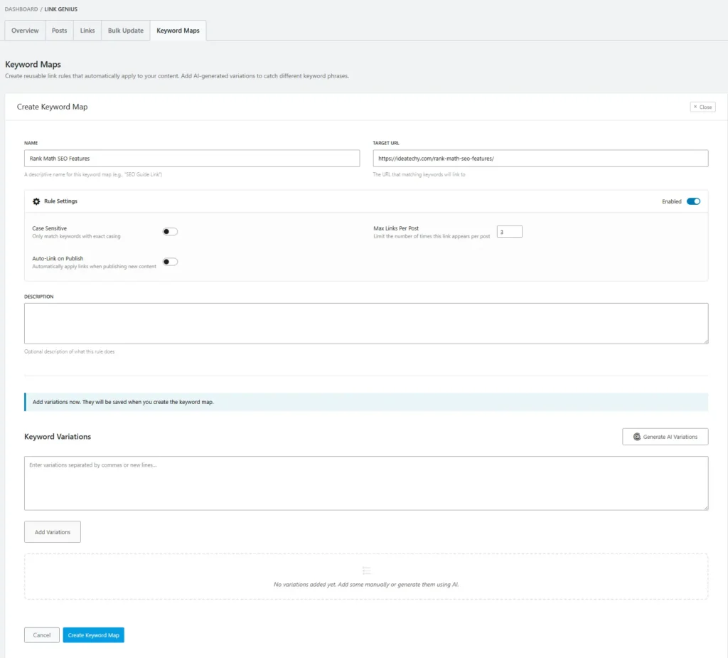
Task: Click the list placeholder icon in empty variations area
Action: point(366,570)
